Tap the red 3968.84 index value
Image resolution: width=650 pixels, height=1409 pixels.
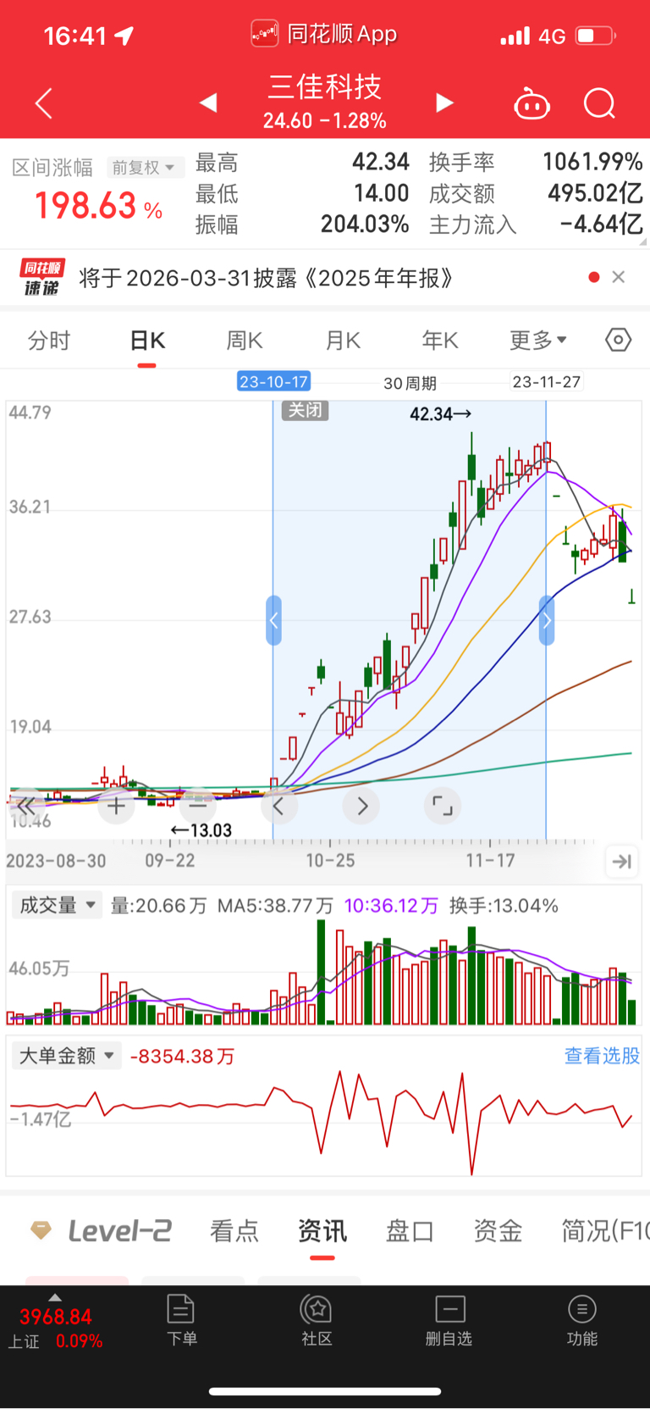pos(55,1317)
